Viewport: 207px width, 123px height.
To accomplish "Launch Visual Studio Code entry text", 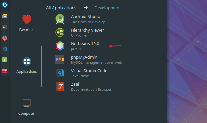I will coord(89,71).
